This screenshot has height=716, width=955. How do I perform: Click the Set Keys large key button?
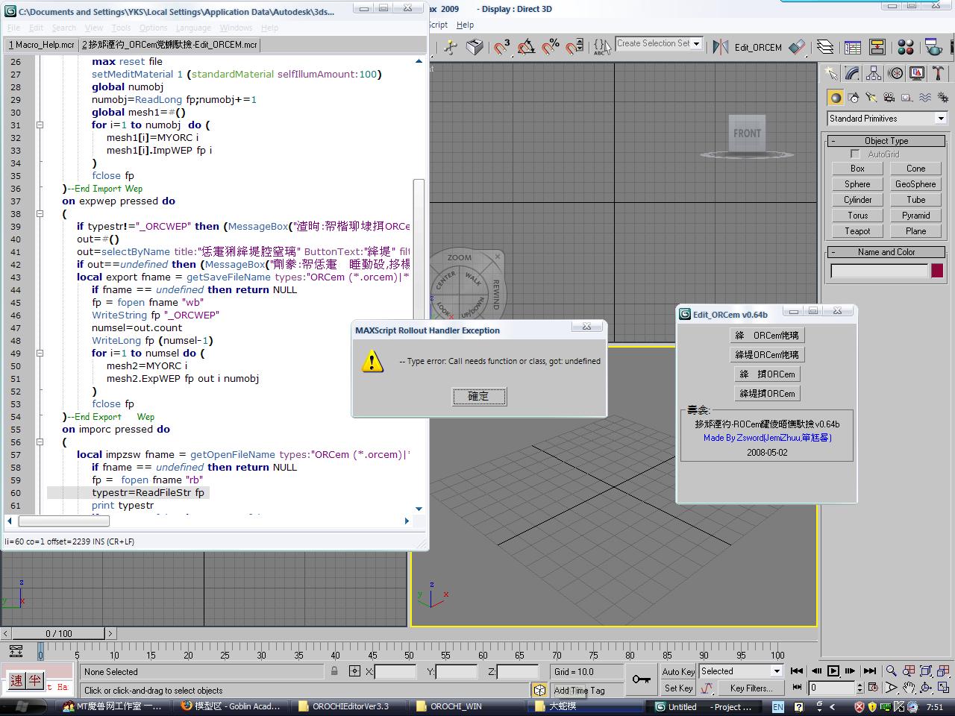pos(641,679)
